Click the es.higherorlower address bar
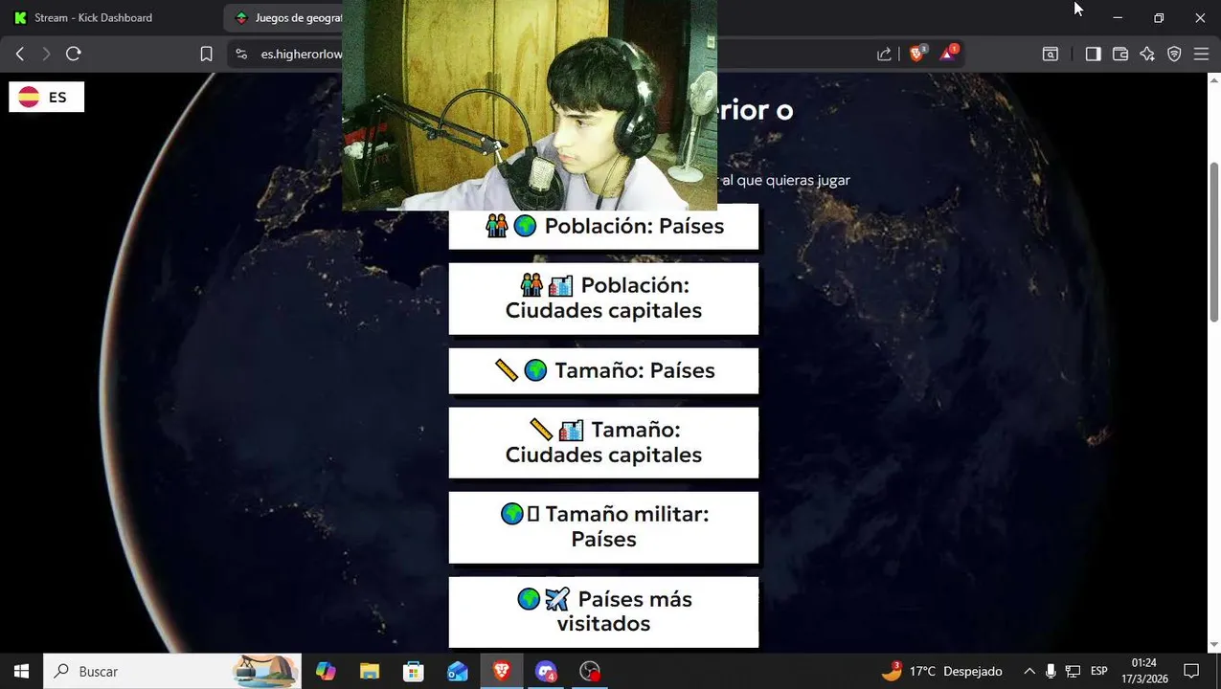 click(x=302, y=55)
